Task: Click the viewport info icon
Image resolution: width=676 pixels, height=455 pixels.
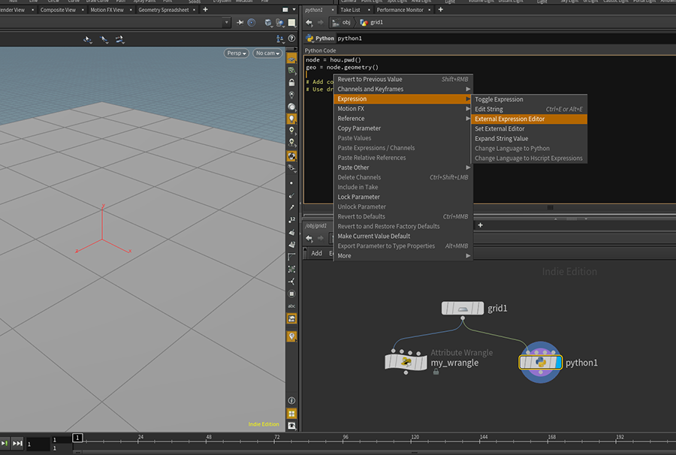Action: pyautogui.click(x=291, y=401)
